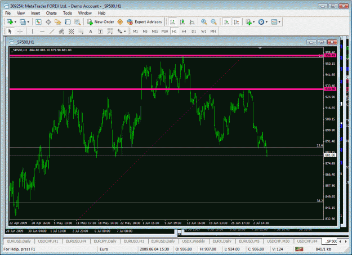Viewport: 352px width, 255px height.
Task: Show the Market Watch window
Action: (38, 22)
